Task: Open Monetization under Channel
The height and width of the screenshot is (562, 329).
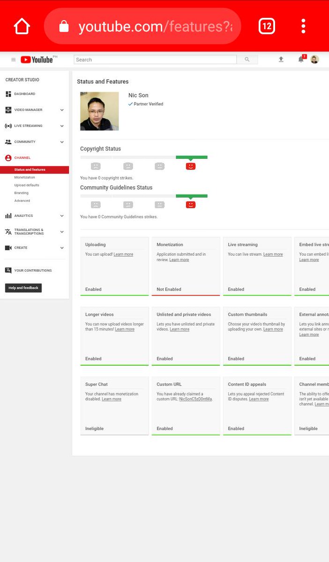Action: [24, 177]
